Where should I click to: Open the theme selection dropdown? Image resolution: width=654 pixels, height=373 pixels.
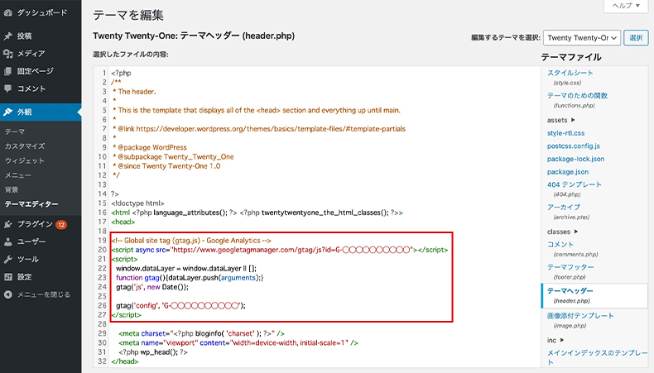(582, 38)
